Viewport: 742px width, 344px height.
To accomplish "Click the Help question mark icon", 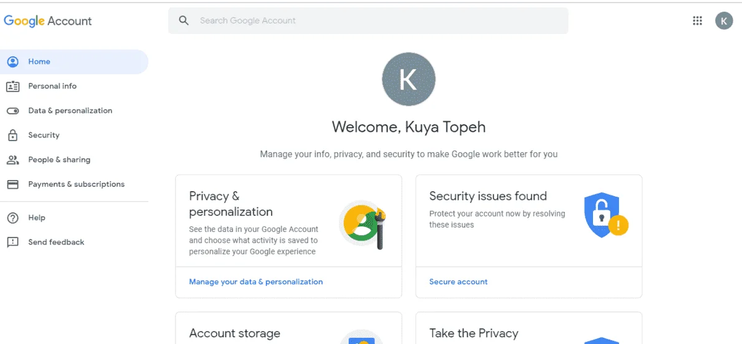I will [x=12, y=218].
